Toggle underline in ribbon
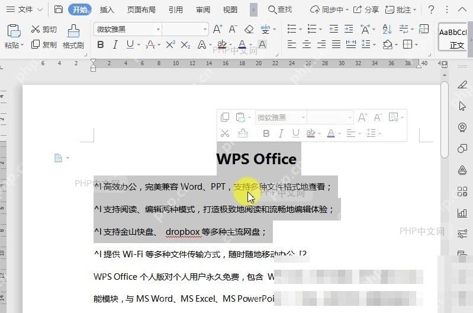 pos(130,44)
